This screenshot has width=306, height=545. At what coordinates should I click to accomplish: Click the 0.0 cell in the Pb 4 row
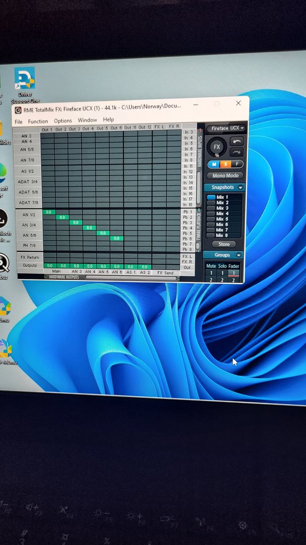90,228
